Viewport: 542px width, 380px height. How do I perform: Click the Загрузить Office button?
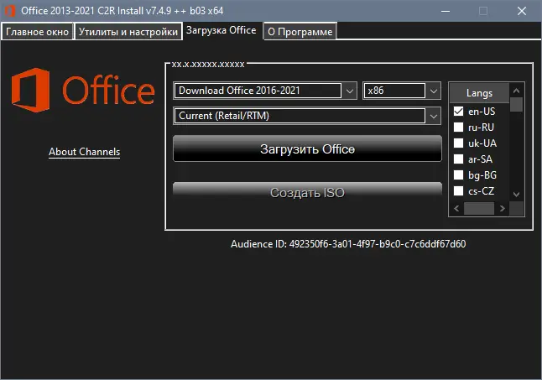[307, 148]
